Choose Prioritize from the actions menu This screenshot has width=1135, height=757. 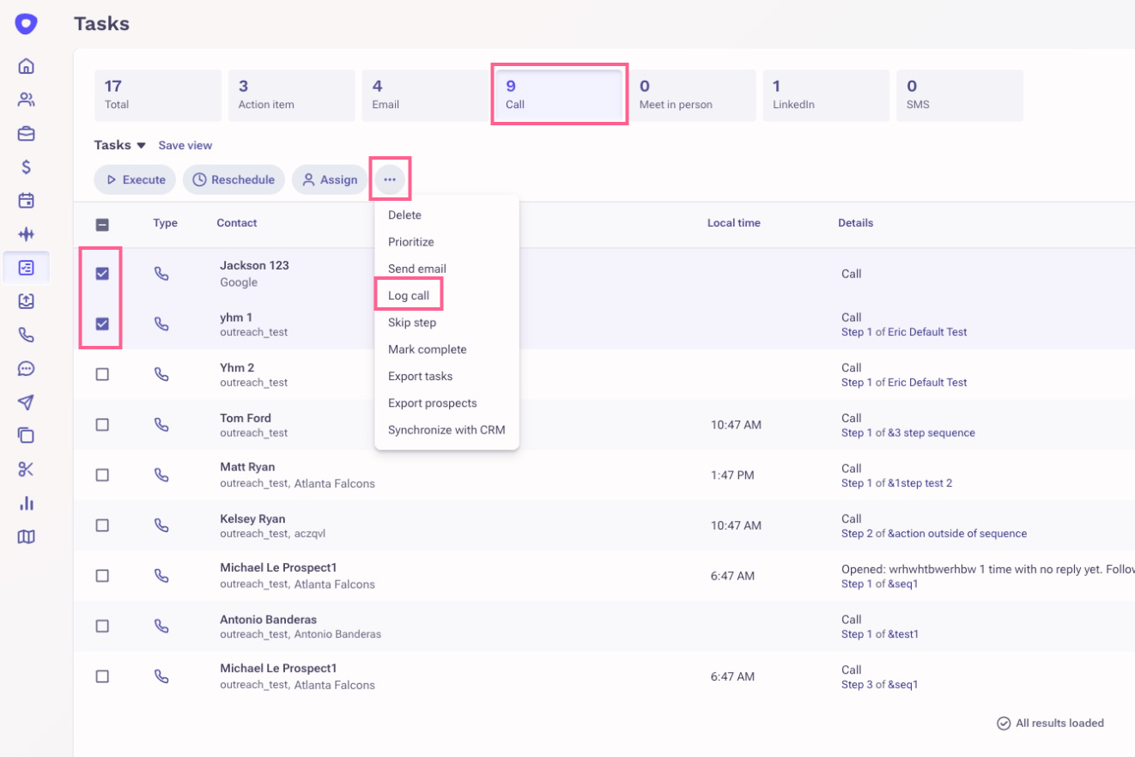[446, 242]
